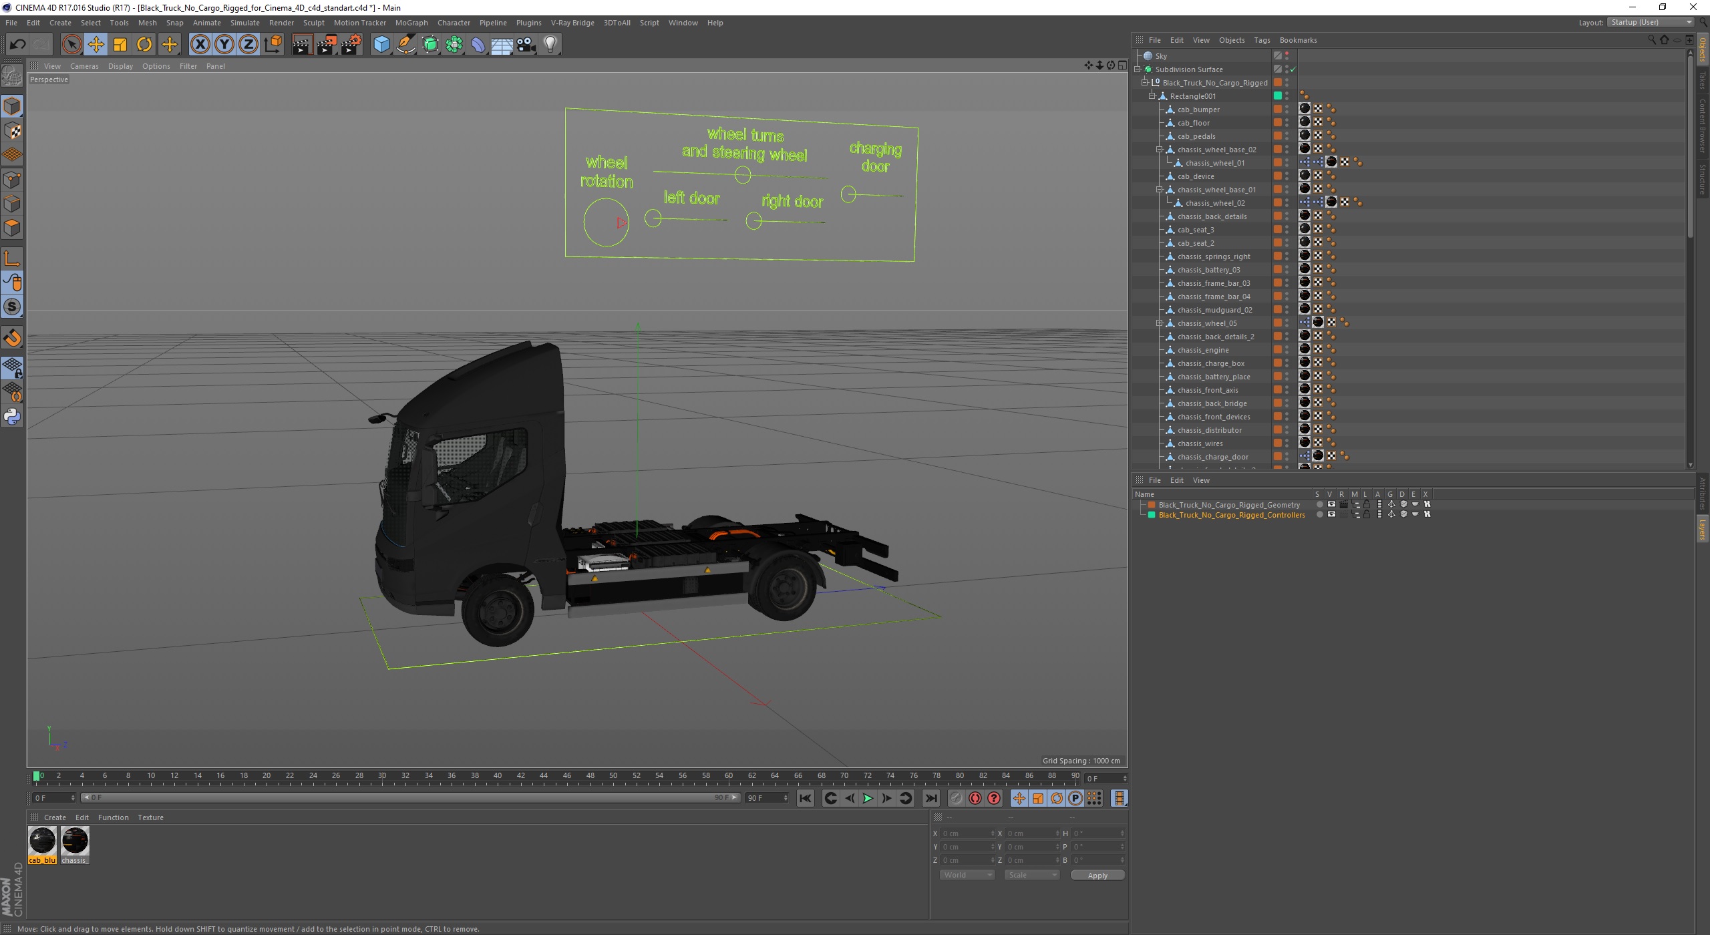The height and width of the screenshot is (935, 1710).
Task: Click Make Editable icon in left toolbar
Action: tap(12, 75)
